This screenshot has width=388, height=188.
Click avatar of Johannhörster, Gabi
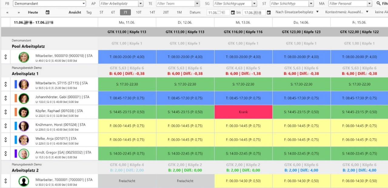click(24, 98)
